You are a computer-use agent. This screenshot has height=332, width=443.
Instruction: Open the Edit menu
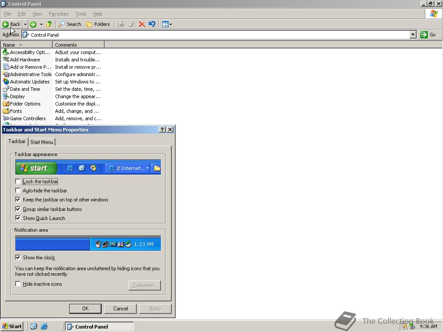pos(22,14)
